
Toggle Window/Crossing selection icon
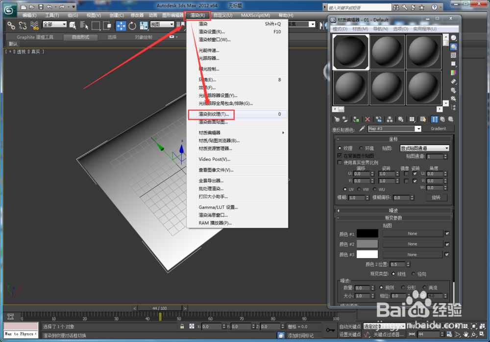107,25
